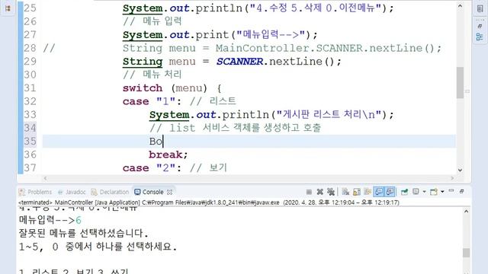Screen dimensions: 488x274
Task: Click line number 31 in gutter
Action: 30,88
